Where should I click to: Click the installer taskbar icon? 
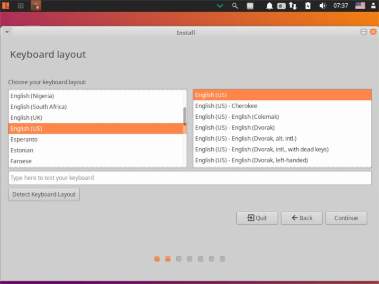pos(36,6)
